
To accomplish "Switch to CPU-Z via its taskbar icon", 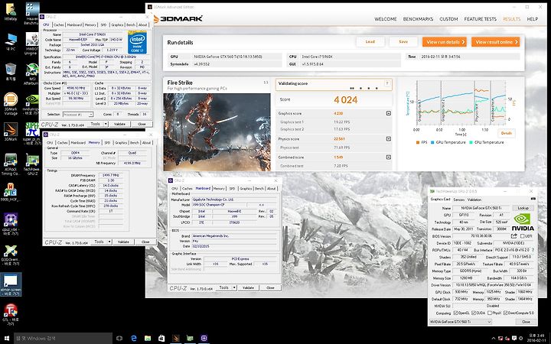I will (204, 339).
